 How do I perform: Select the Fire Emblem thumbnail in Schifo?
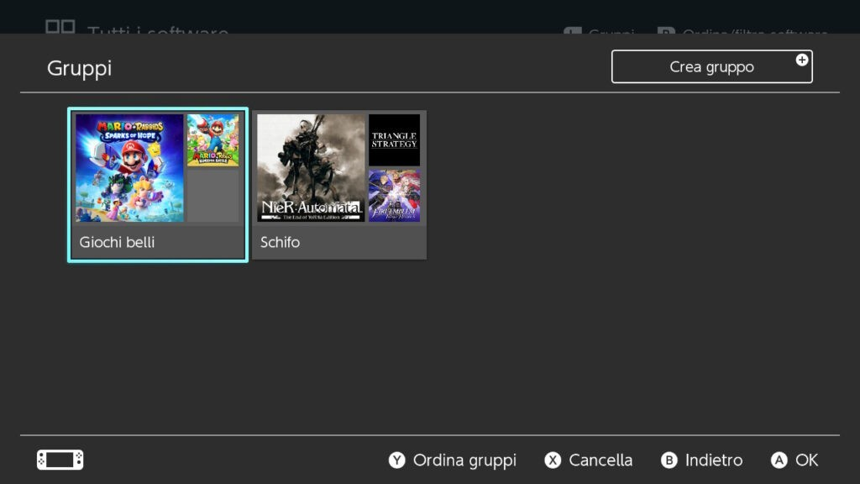394,196
